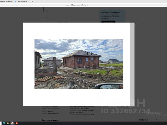The image size is (167, 125).
Task: Open File Explorer from the taskbar
Action: [8, 123]
